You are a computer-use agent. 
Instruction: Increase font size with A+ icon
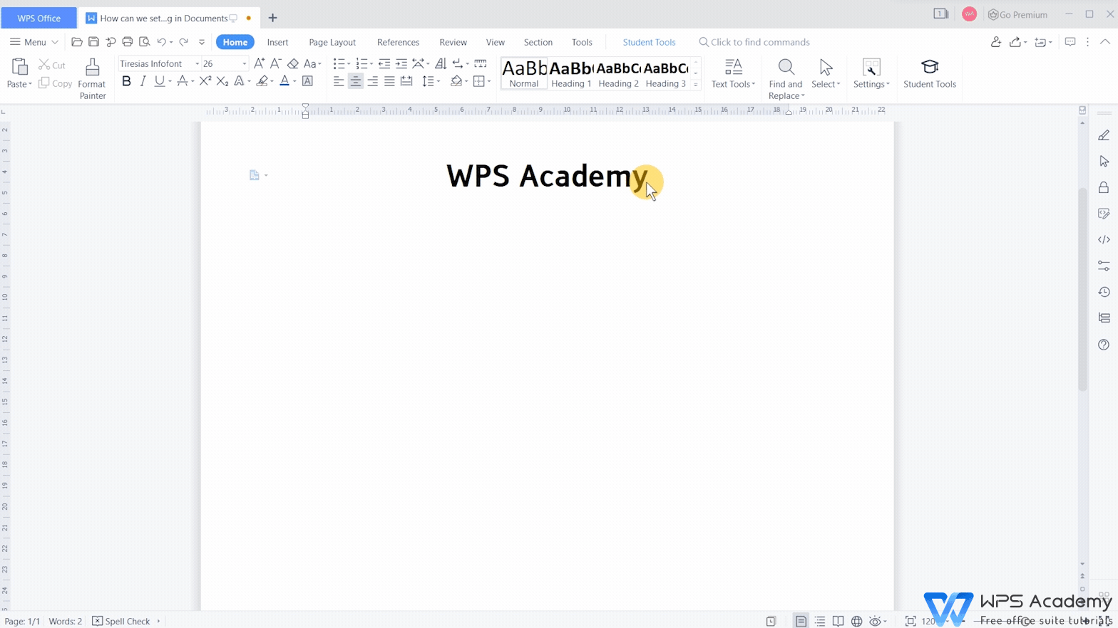pos(259,63)
